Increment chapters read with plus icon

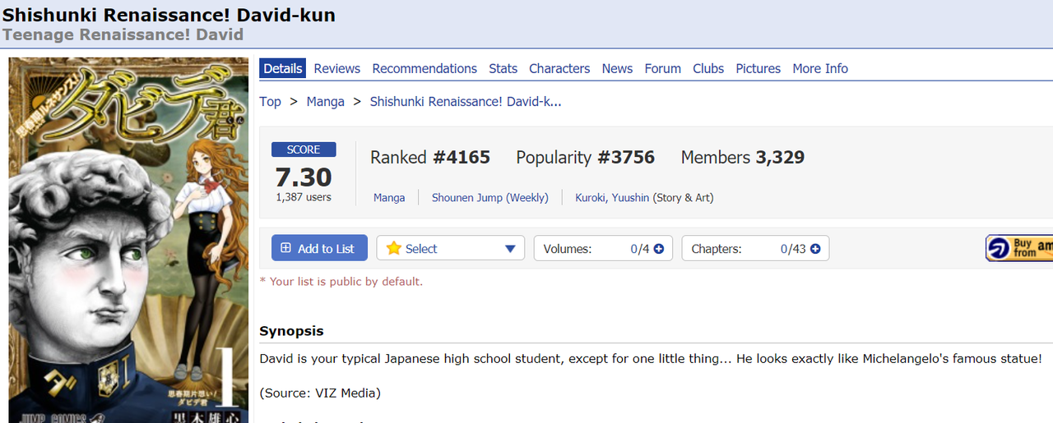click(x=815, y=249)
